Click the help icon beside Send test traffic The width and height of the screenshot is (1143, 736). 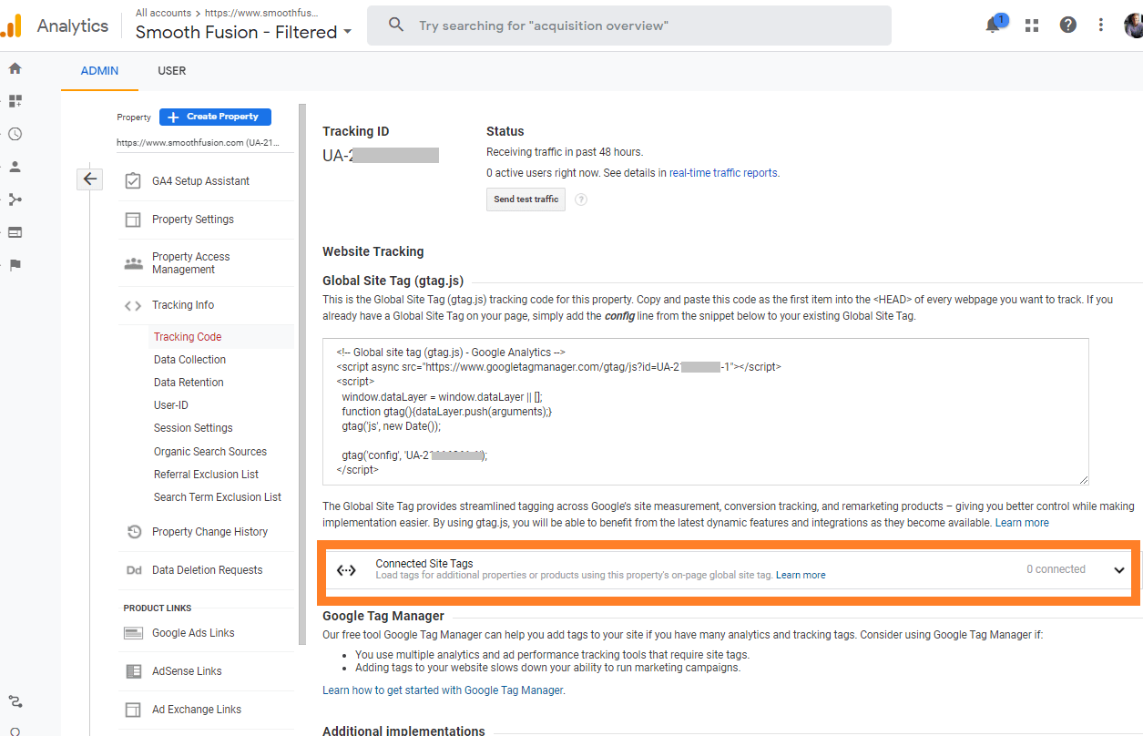tap(581, 199)
